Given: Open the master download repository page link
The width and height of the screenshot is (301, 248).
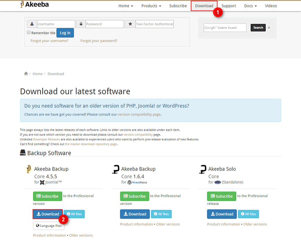Looking at the screenshot, I should 91,144.
